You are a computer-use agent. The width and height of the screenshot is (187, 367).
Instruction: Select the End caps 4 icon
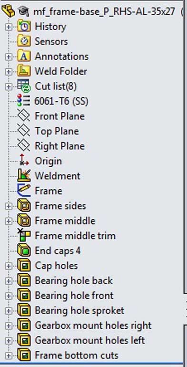tap(24, 251)
